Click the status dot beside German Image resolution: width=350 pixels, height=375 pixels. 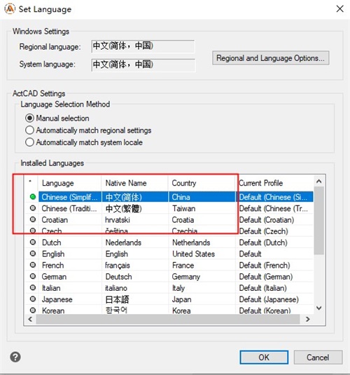coord(33,276)
